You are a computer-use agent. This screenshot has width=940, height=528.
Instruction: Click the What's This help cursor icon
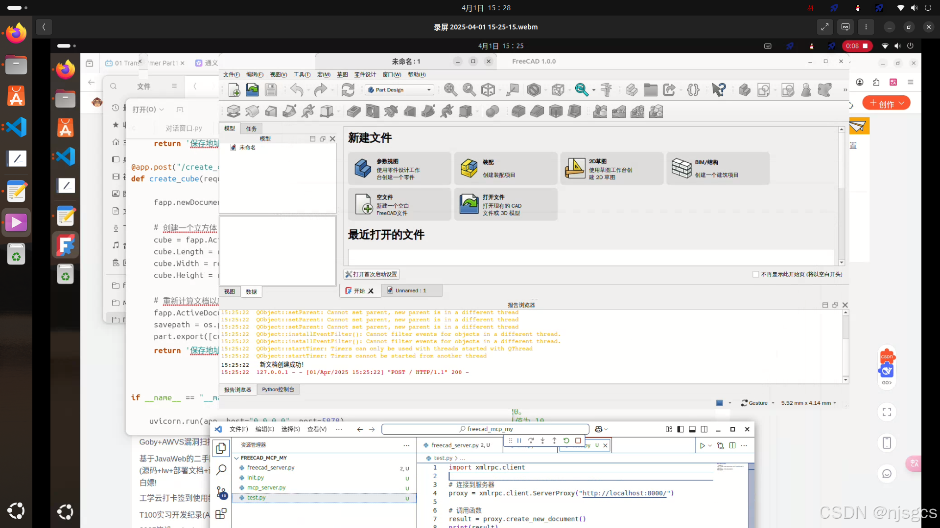(719, 90)
